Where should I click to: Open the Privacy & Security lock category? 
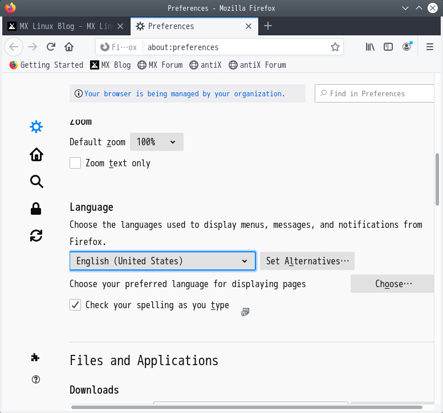[x=36, y=208]
